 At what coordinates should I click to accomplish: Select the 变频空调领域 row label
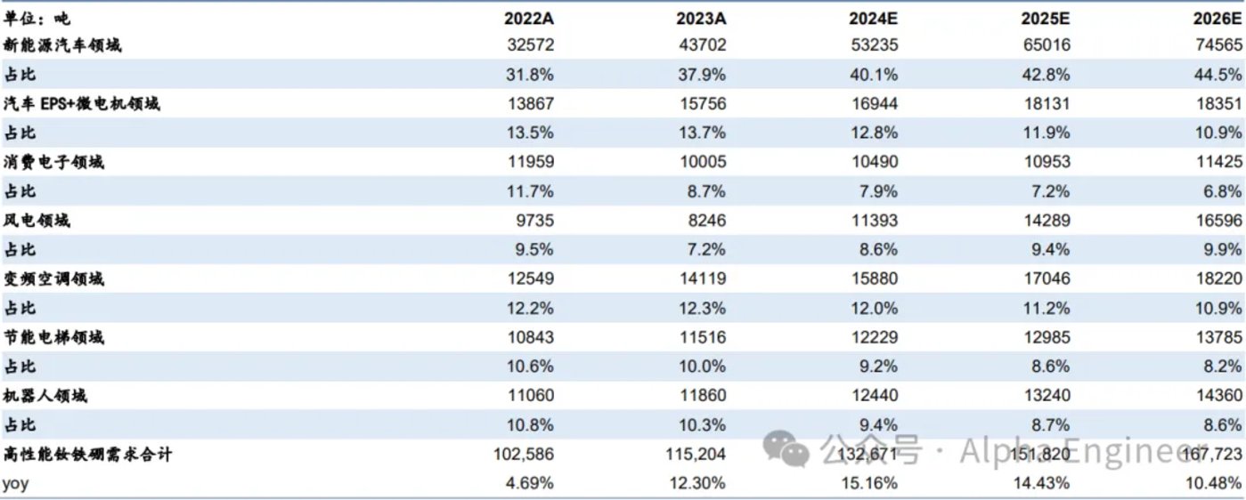pyautogui.click(x=53, y=279)
